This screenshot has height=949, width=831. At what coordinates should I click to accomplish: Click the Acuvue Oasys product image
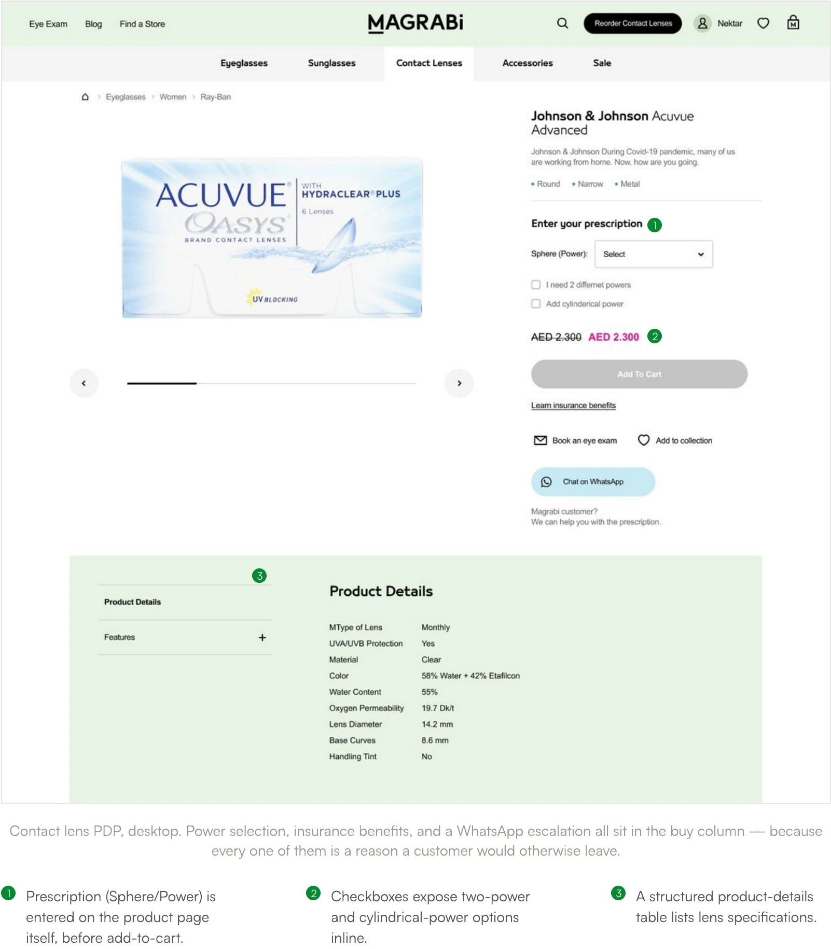(x=272, y=238)
